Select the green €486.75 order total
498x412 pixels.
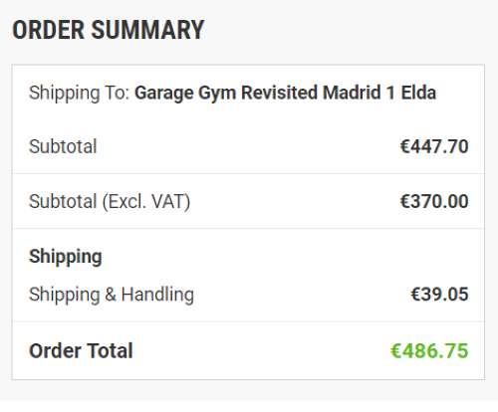pos(429,350)
